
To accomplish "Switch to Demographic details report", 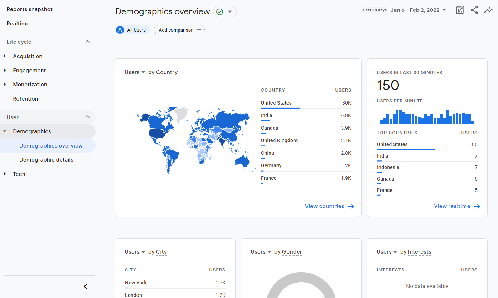I will (46, 159).
